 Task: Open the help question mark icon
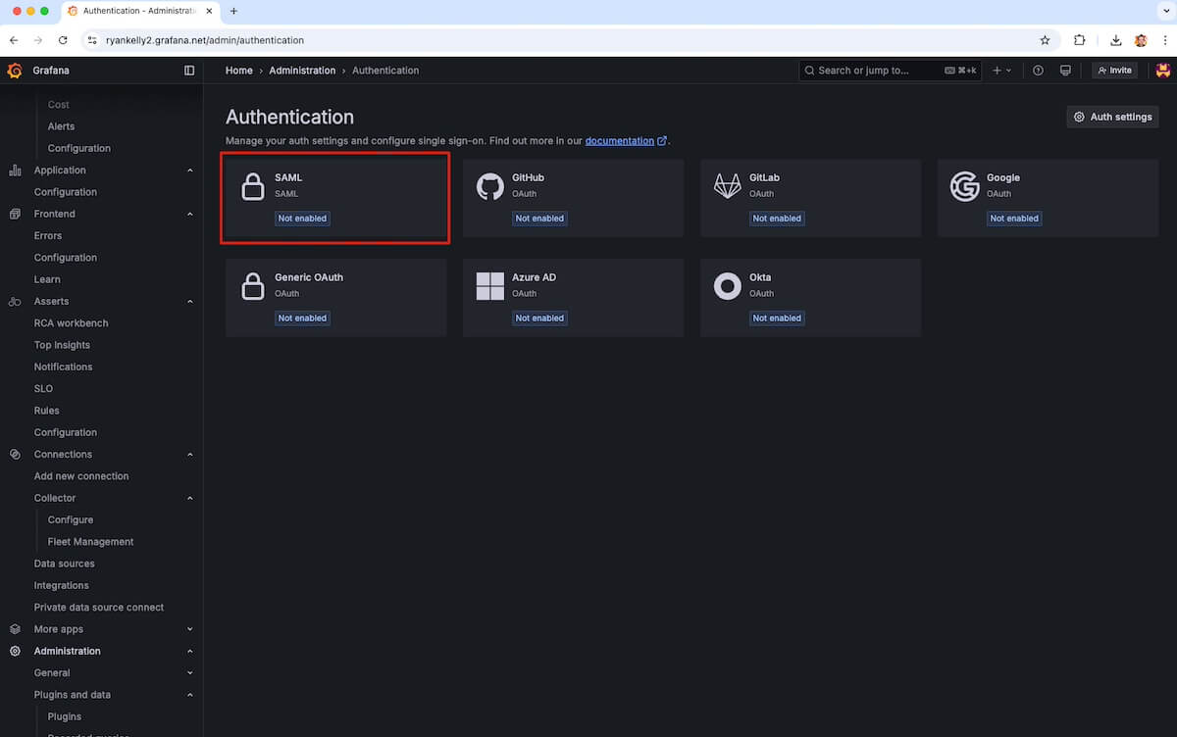1038,71
